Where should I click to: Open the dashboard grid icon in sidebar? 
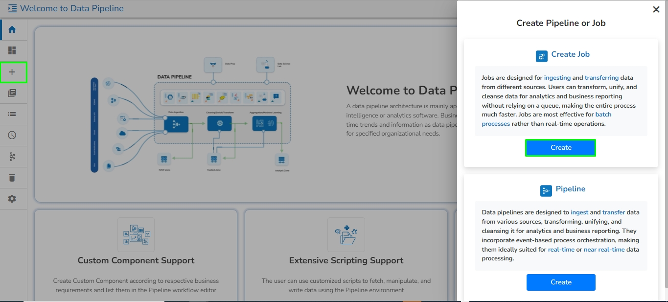point(12,50)
